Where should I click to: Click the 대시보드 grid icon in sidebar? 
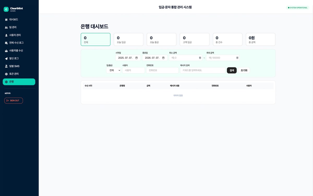click(x=6, y=20)
